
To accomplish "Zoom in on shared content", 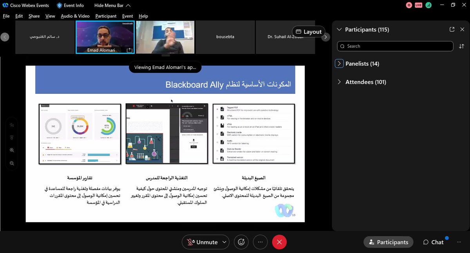I will point(12,150).
